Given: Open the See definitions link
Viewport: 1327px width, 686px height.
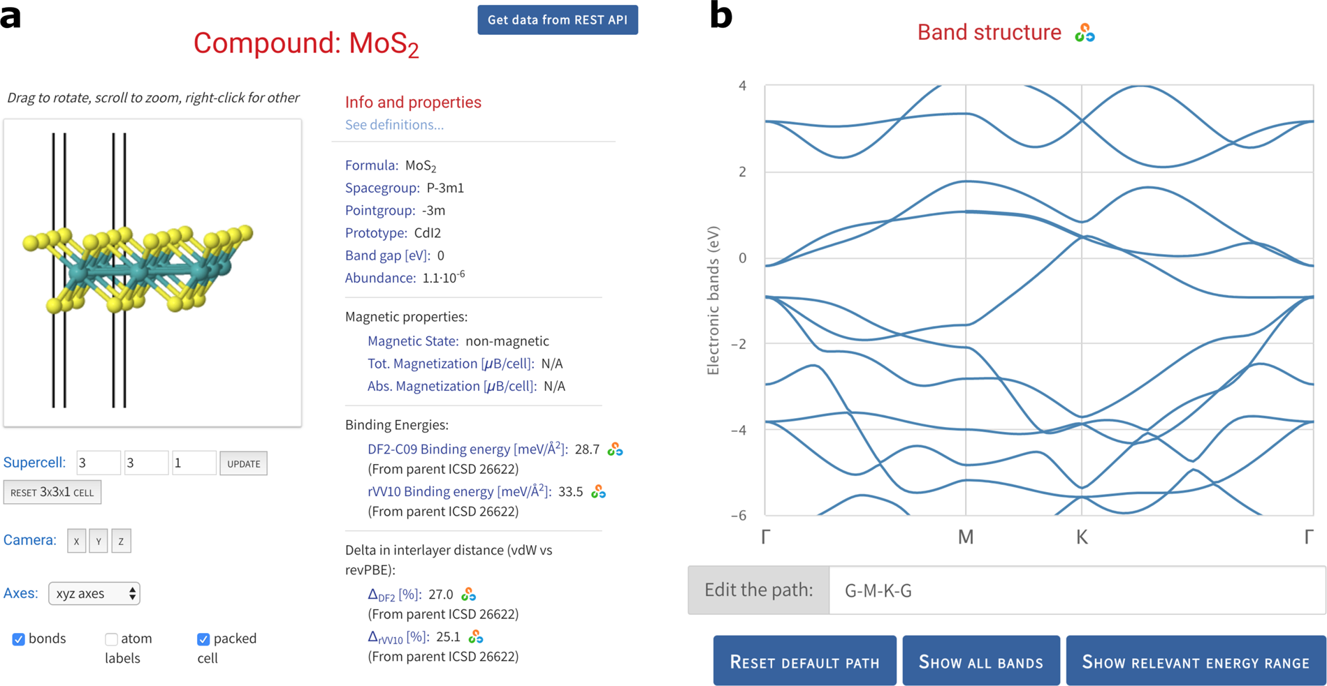Looking at the screenshot, I should [394, 125].
